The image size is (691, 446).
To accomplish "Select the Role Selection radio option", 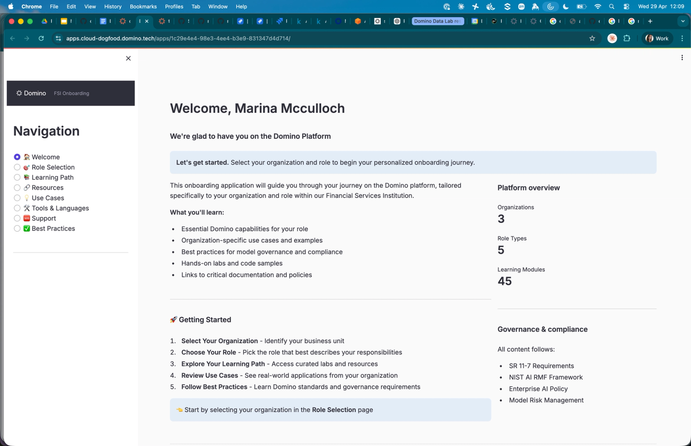I will point(17,167).
